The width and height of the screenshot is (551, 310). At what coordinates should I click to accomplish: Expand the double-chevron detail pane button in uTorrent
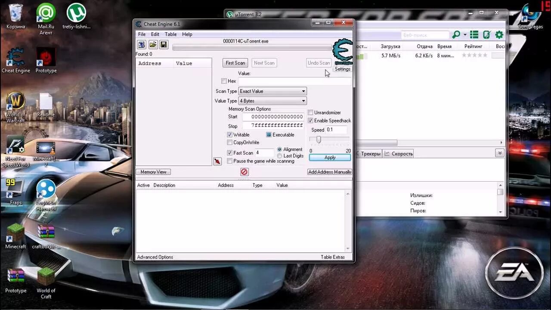[500, 153]
